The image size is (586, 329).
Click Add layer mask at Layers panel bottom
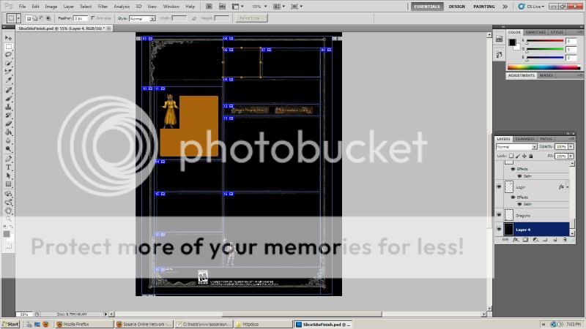coord(525,240)
